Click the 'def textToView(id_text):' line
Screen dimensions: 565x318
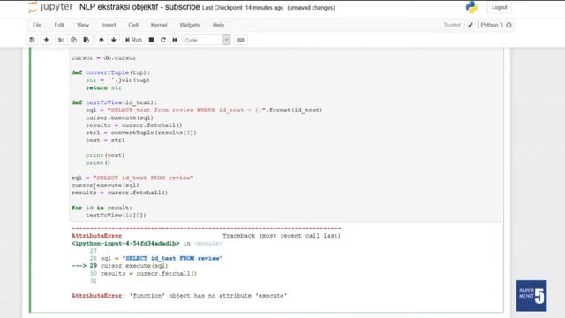[x=114, y=102]
